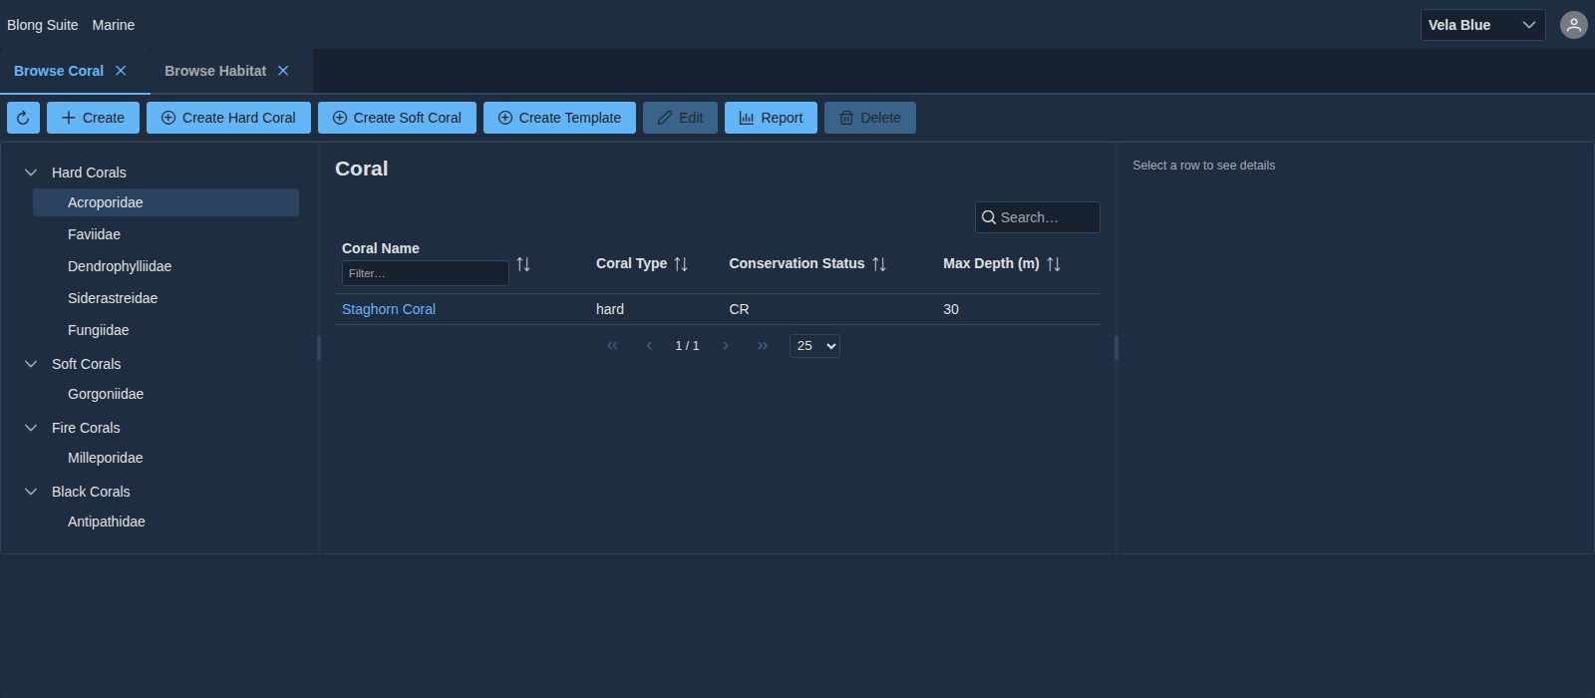
Task: Open the rows-per-page 25 dropdown
Action: [x=814, y=346]
